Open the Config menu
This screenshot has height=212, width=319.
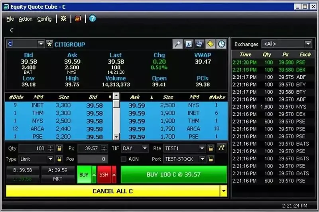pyautogui.click(x=44, y=19)
